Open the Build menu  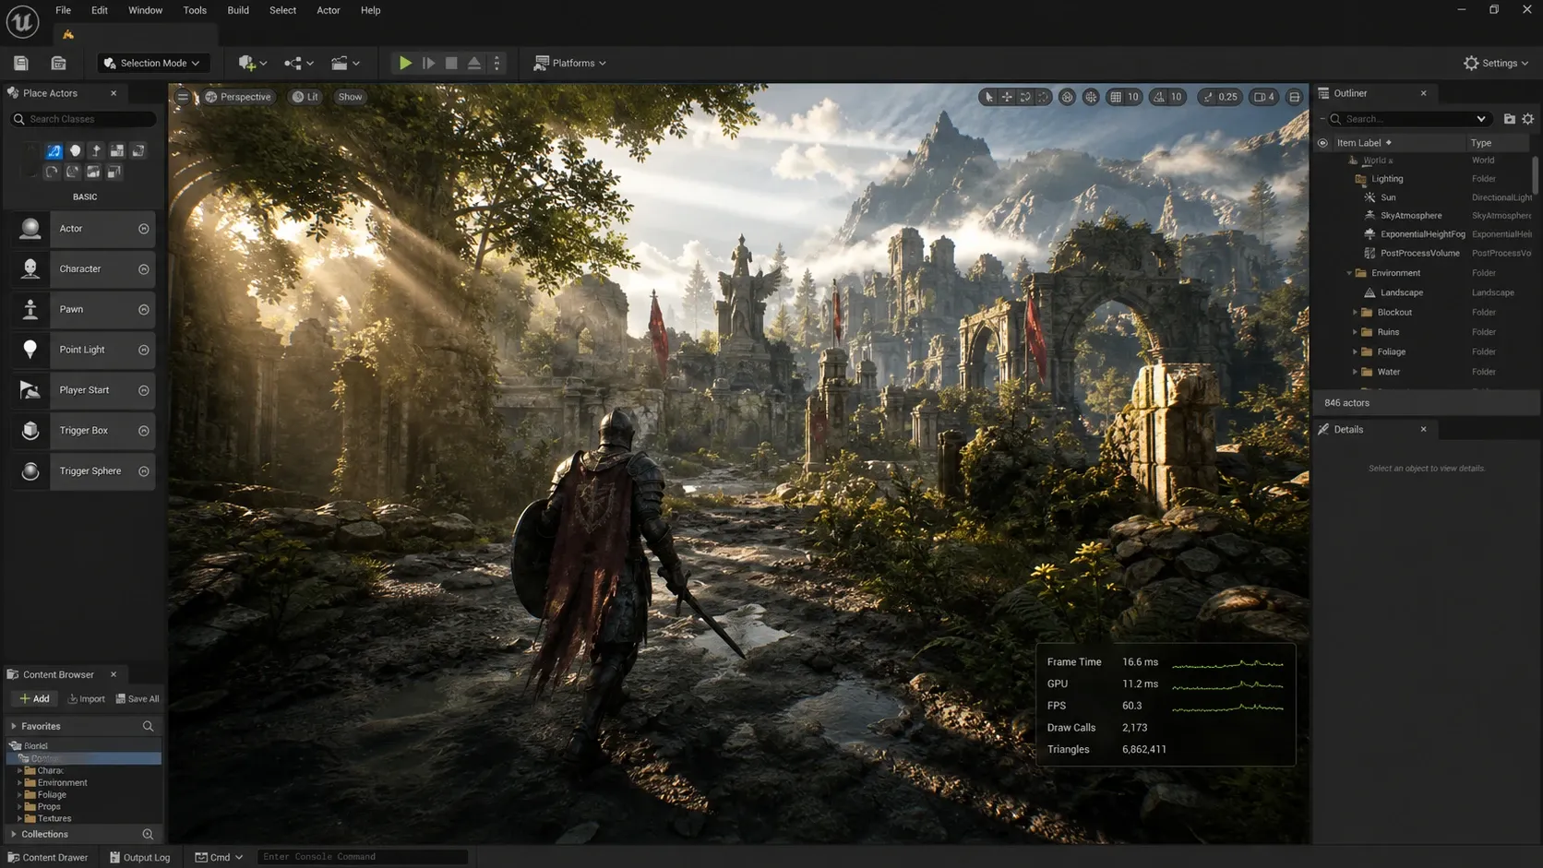click(x=238, y=10)
